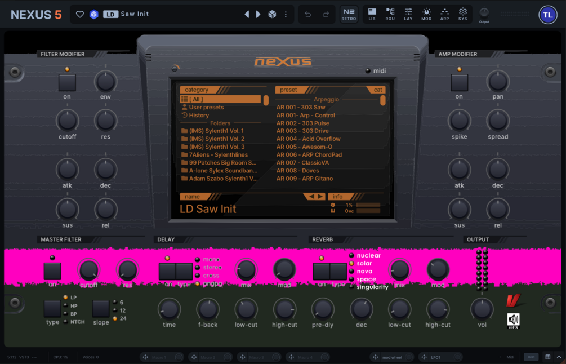Favorite the preset with the heart icon
Image resolution: width=566 pixels, height=364 pixels.
pos(80,14)
